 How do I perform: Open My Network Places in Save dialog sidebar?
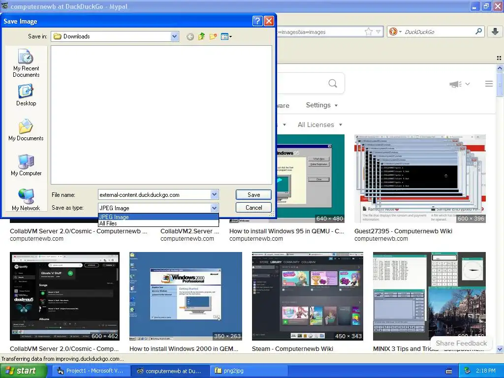pyautogui.click(x=26, y=200)
